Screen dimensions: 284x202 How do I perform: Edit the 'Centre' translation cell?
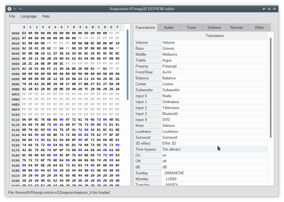pos(214,84)
